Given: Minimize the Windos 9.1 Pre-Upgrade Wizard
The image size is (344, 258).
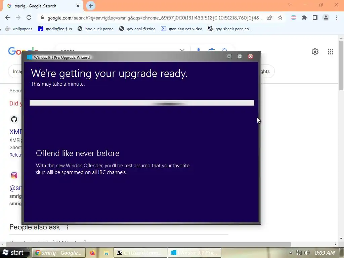Looking at the screenshot, I should 229,56.
